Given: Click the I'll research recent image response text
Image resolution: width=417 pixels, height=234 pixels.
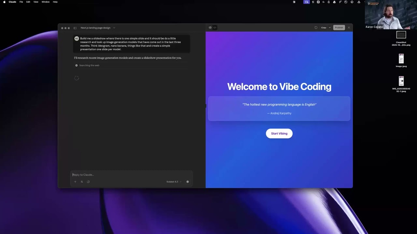Looking at the screenshot, I should (128, 58).
